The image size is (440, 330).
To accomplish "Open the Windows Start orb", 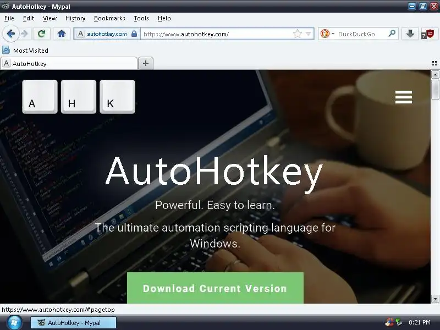I will pyautogui.click(x=14, y=322).
